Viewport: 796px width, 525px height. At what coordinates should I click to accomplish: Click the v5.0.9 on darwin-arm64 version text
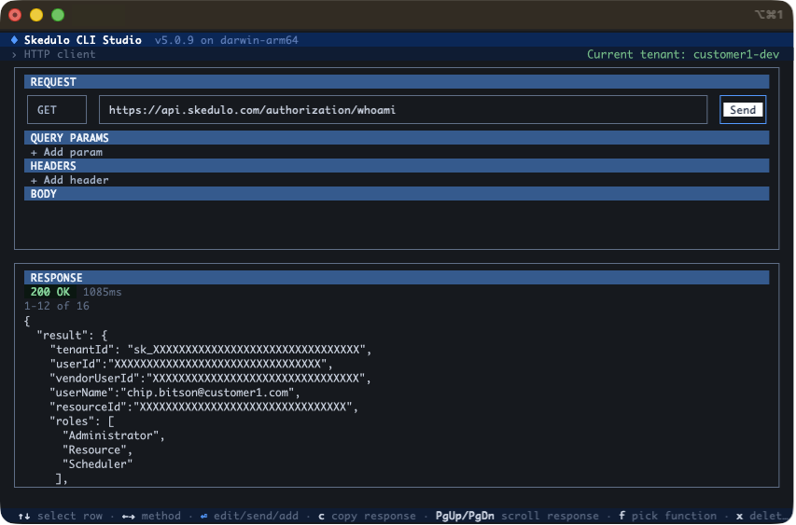(227, 40)
